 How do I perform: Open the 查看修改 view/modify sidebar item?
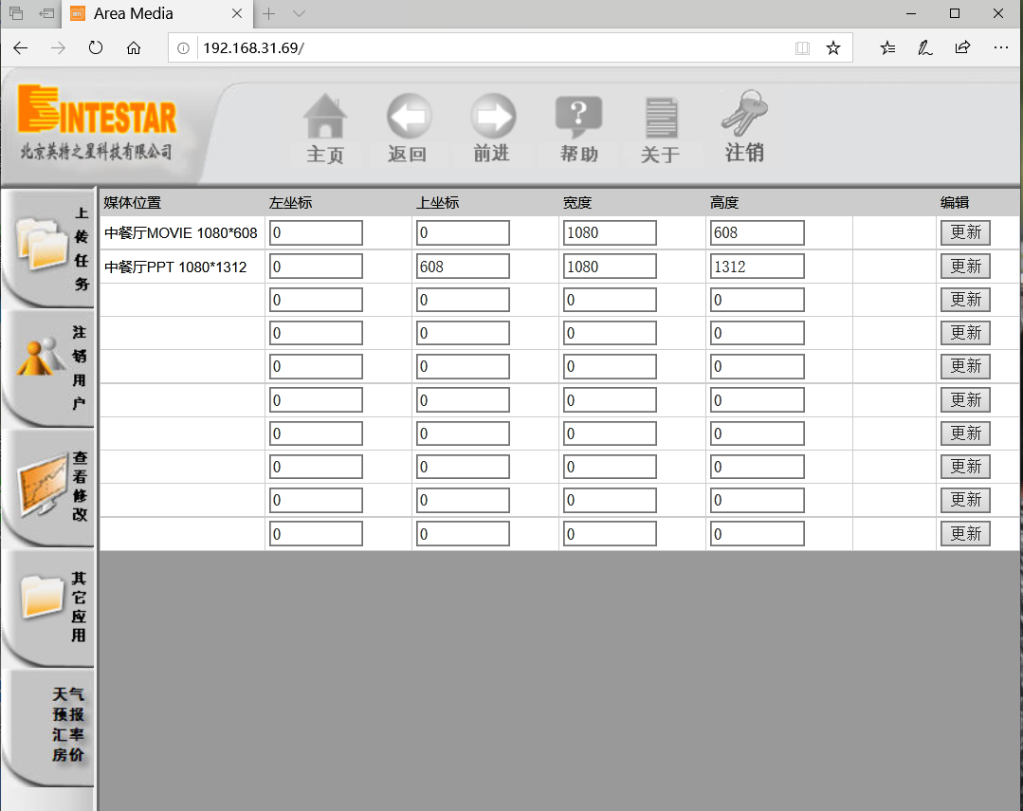pyautogui.click(x=49, y=488)
